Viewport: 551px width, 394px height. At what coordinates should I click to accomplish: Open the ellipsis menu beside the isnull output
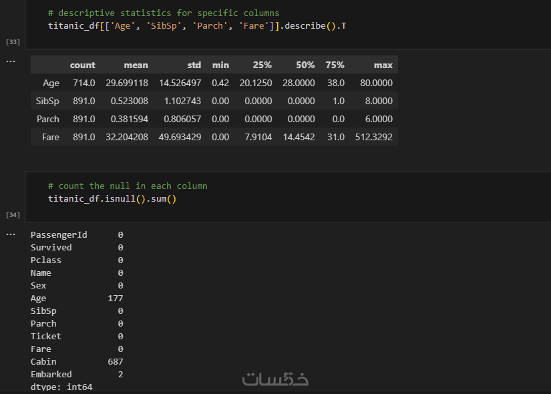pyautogui.click(x=10, y=234)
